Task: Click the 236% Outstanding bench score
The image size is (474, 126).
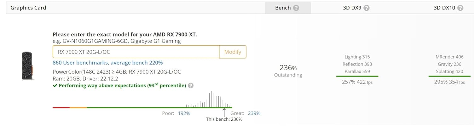Action: (x=288, y=71)
